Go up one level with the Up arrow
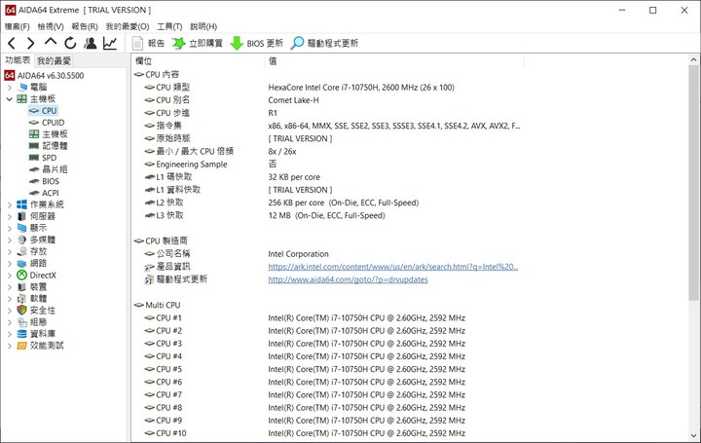The image size is (701, 443). [51, 42]
